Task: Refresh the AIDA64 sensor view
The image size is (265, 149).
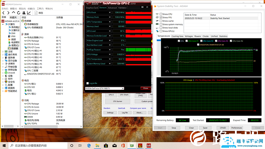Action: (x=18, y=13)
